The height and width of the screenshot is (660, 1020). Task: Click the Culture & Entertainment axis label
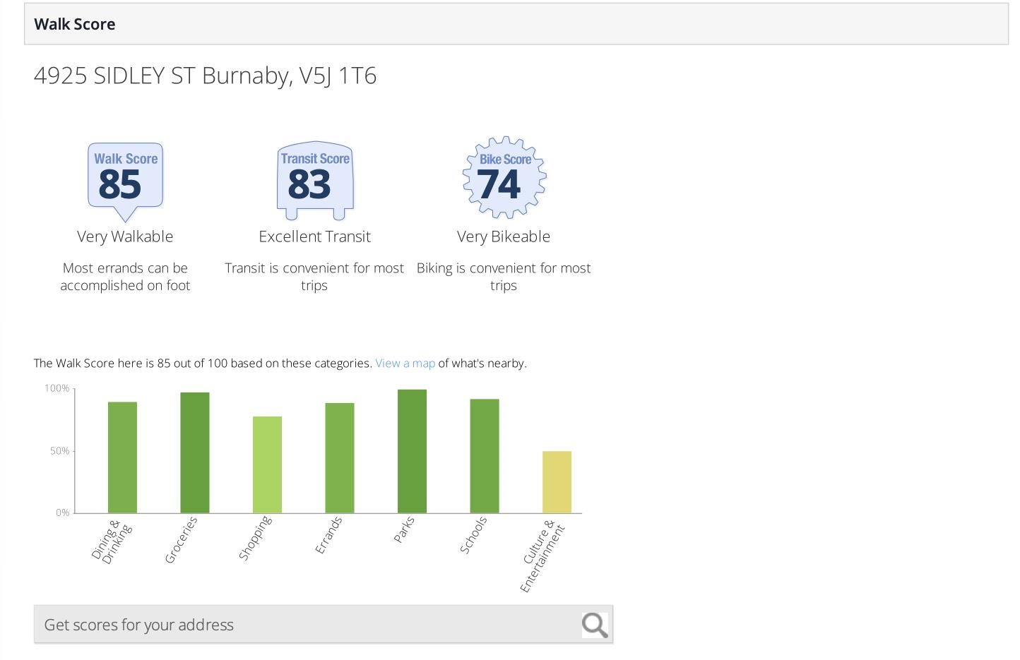point(542,556)
